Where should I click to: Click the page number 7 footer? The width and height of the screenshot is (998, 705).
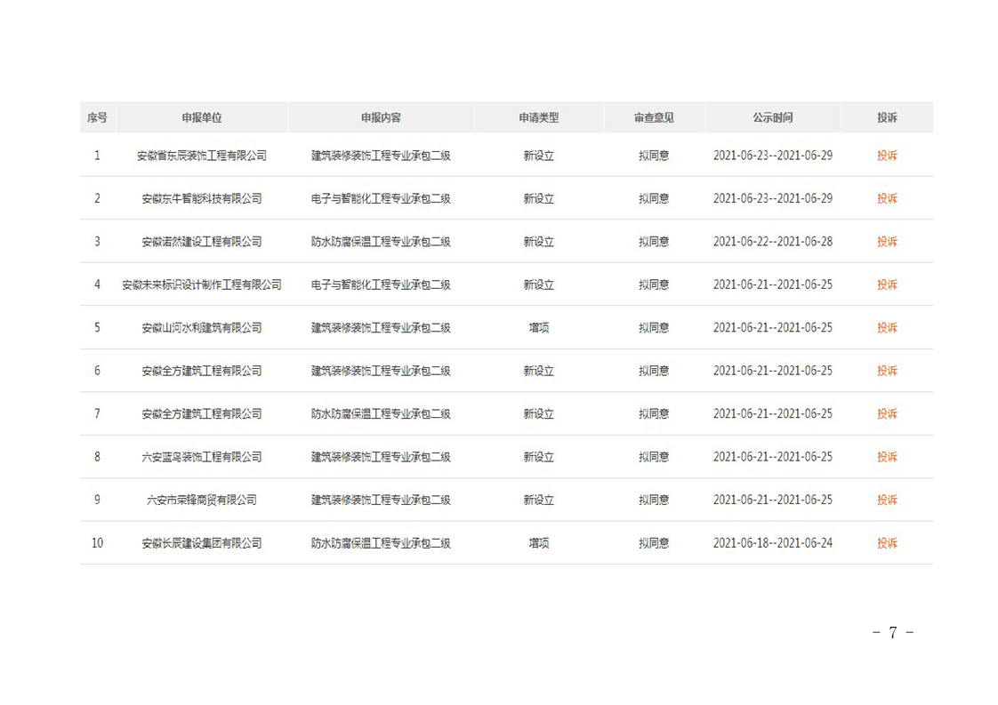(892, 633)
